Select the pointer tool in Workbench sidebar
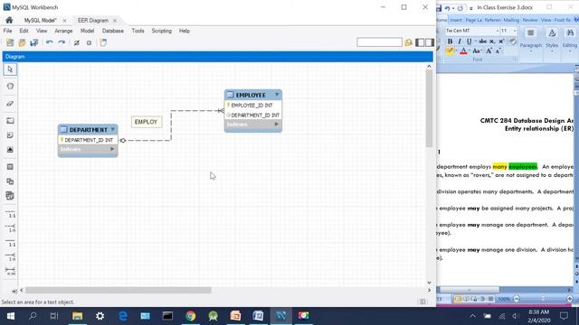579x325 pixels. click(10, 70)
